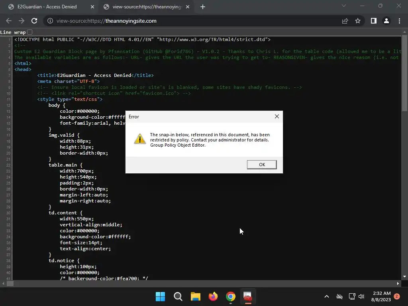Click the DOCTYPE declaration on line 1
The image size is (408, 306).
click(142, 39)
